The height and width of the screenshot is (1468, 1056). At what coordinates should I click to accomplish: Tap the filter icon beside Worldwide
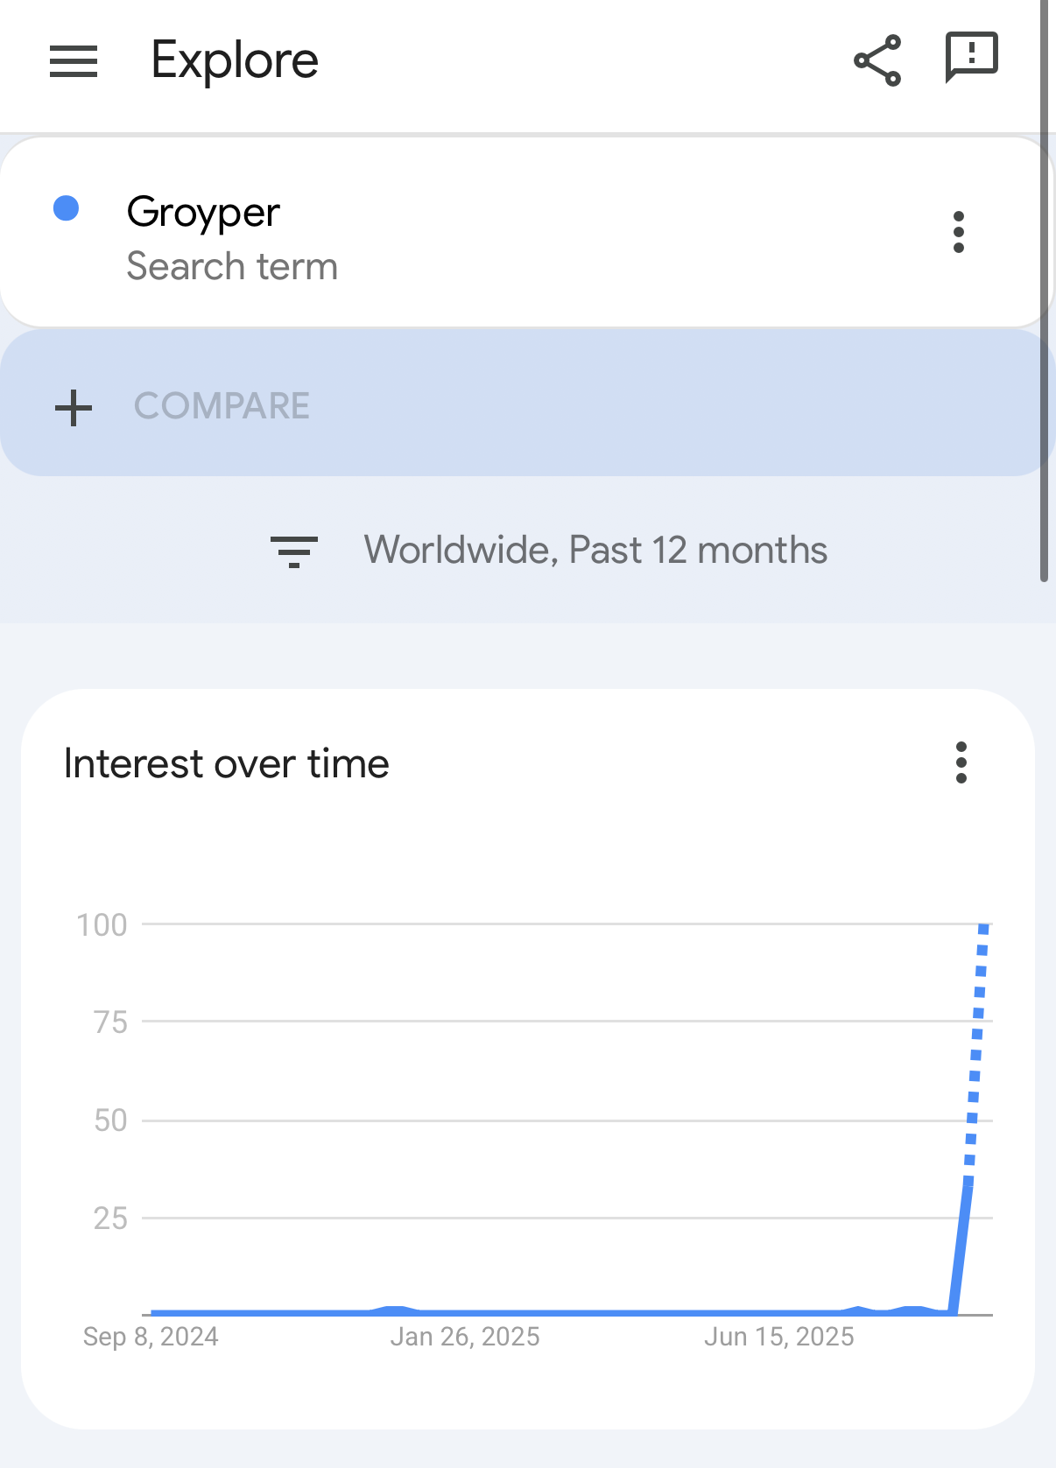point(294,551)
